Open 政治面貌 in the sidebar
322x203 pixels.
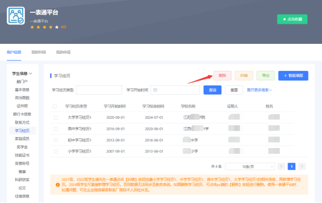point(22,98)
